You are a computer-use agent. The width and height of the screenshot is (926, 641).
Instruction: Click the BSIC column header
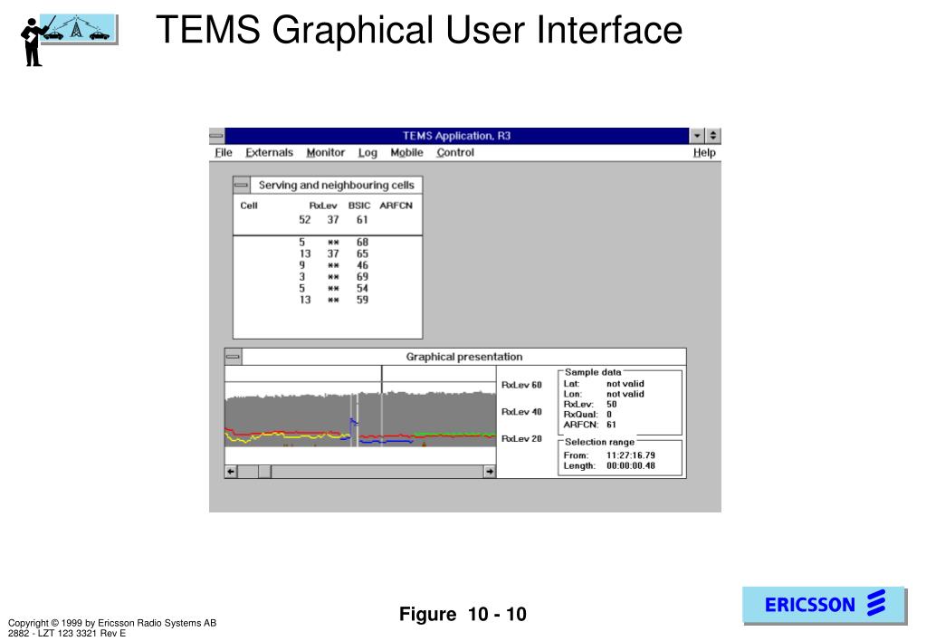click(x=359, y=206)
